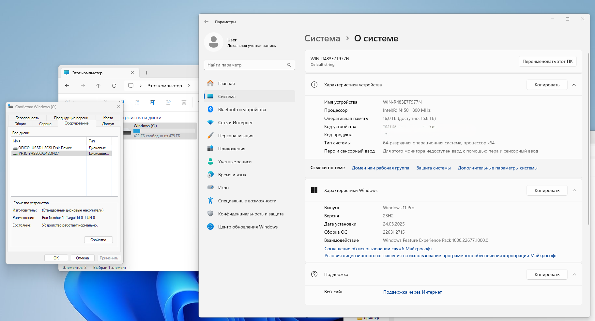
Task: Collapse the Характеристики Windows section
Action: coord(574,190)
